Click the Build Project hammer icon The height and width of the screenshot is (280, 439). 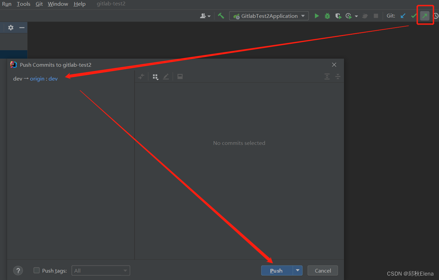point(221,16)
